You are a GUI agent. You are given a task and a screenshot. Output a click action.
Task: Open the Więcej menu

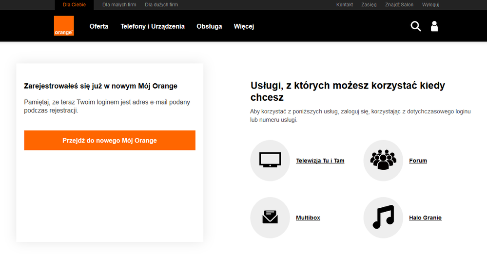(244, 26)
